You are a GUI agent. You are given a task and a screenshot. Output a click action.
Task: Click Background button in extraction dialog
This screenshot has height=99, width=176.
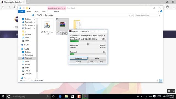79,58
